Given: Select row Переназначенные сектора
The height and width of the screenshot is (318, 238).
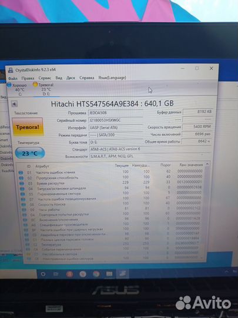Looking at the screenshot, I should 111,193.
